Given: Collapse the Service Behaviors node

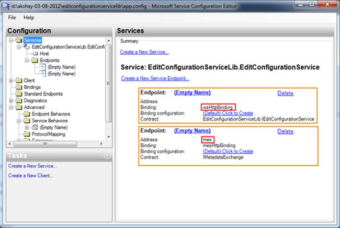Looking at the screenshot, I should coord(19,121).
